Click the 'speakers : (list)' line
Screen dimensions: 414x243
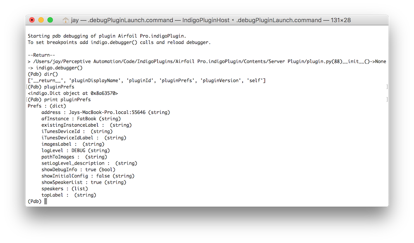tap(65, 189)
